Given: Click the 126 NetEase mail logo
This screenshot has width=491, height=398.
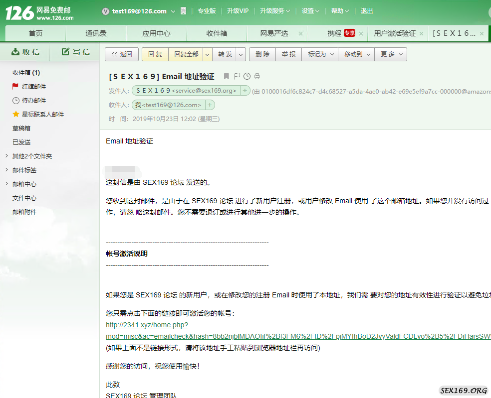Looking at the screenshot, I should 40,12.
